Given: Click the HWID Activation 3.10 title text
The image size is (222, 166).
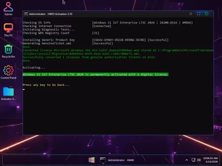Looking at the screenshot, I should [x=60, y=14].
